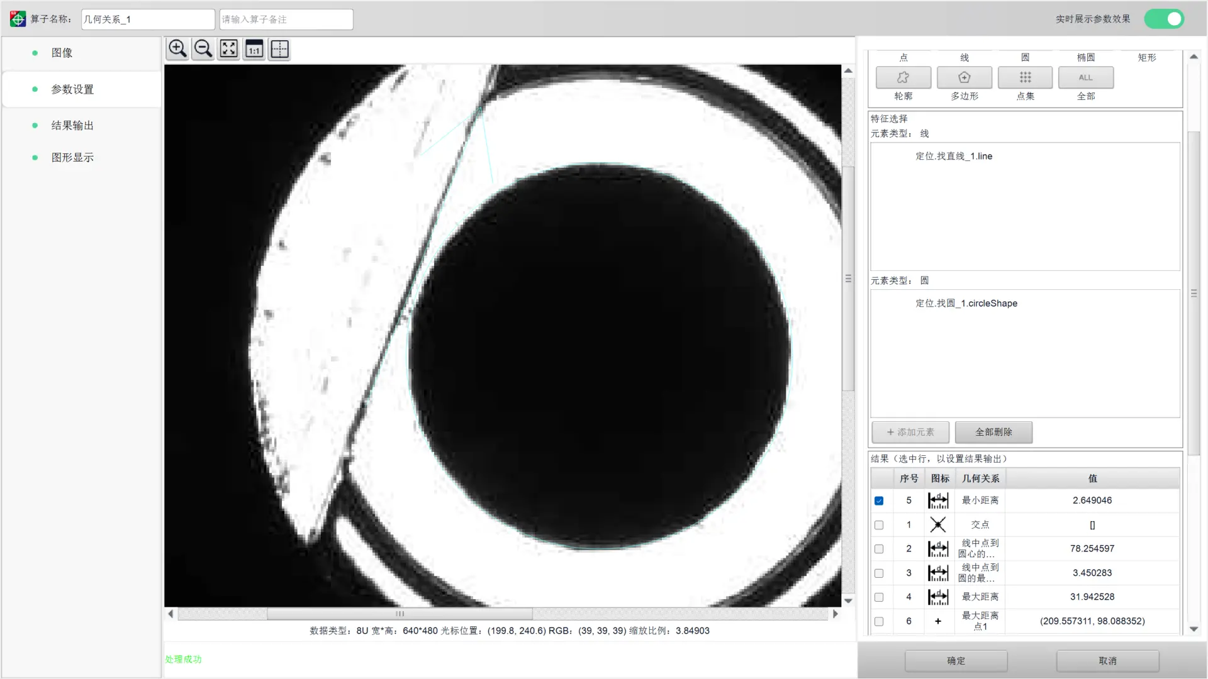Uncheck the 最小距离 result row 5 checkbox
1208x679 pixels.
pyautogui.click(x=879, y=500)
